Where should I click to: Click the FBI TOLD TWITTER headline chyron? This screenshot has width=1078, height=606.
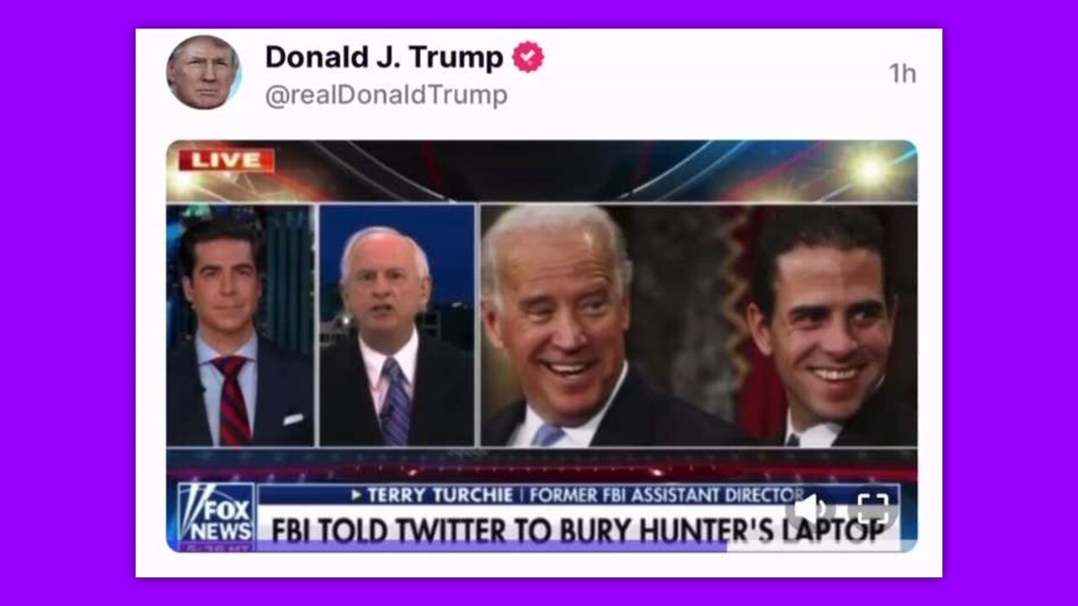(578, 530)
